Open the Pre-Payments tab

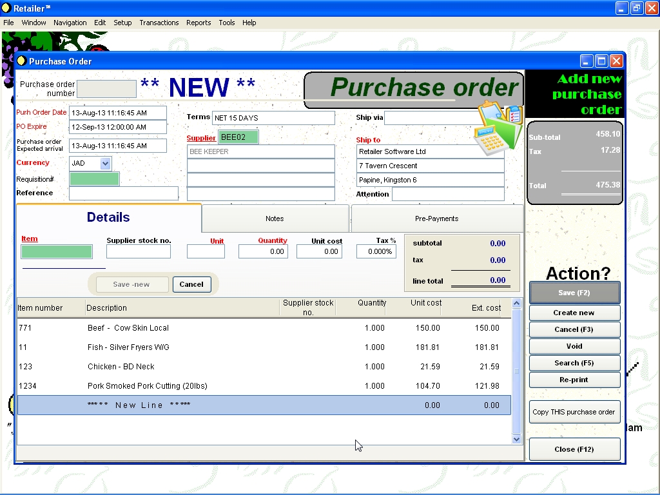coord(436,218)
